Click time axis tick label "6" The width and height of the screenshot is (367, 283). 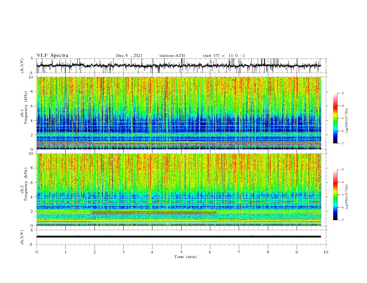pos(210,252)
